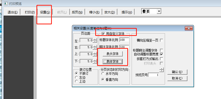Enable 横向压缩至一页 checkbox
This screenshot has width=221, height=99.
[x=161, y=41]
